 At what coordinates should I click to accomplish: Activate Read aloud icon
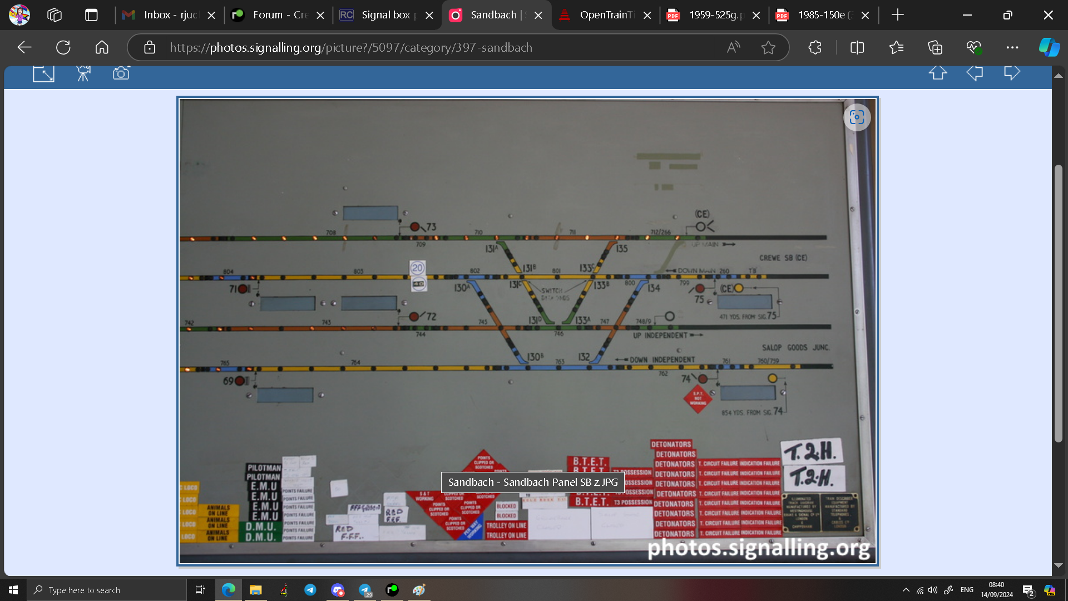point(734,47)
